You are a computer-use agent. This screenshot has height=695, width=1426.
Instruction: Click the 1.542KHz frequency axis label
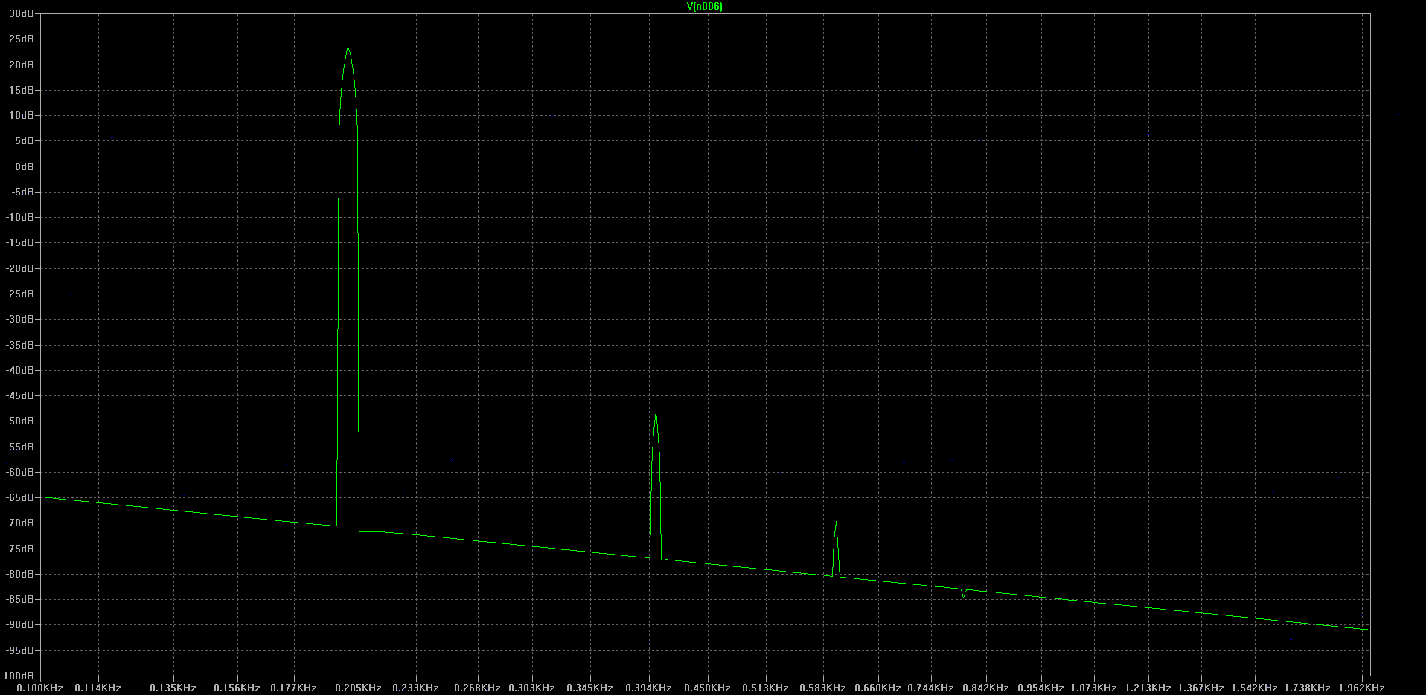1254,688
